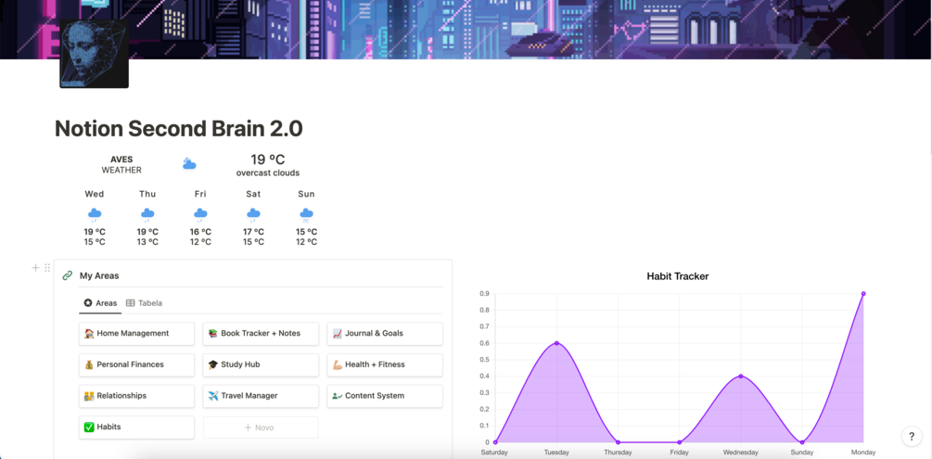
Task: Switch to the Tabela view tab
Action: 145,303
